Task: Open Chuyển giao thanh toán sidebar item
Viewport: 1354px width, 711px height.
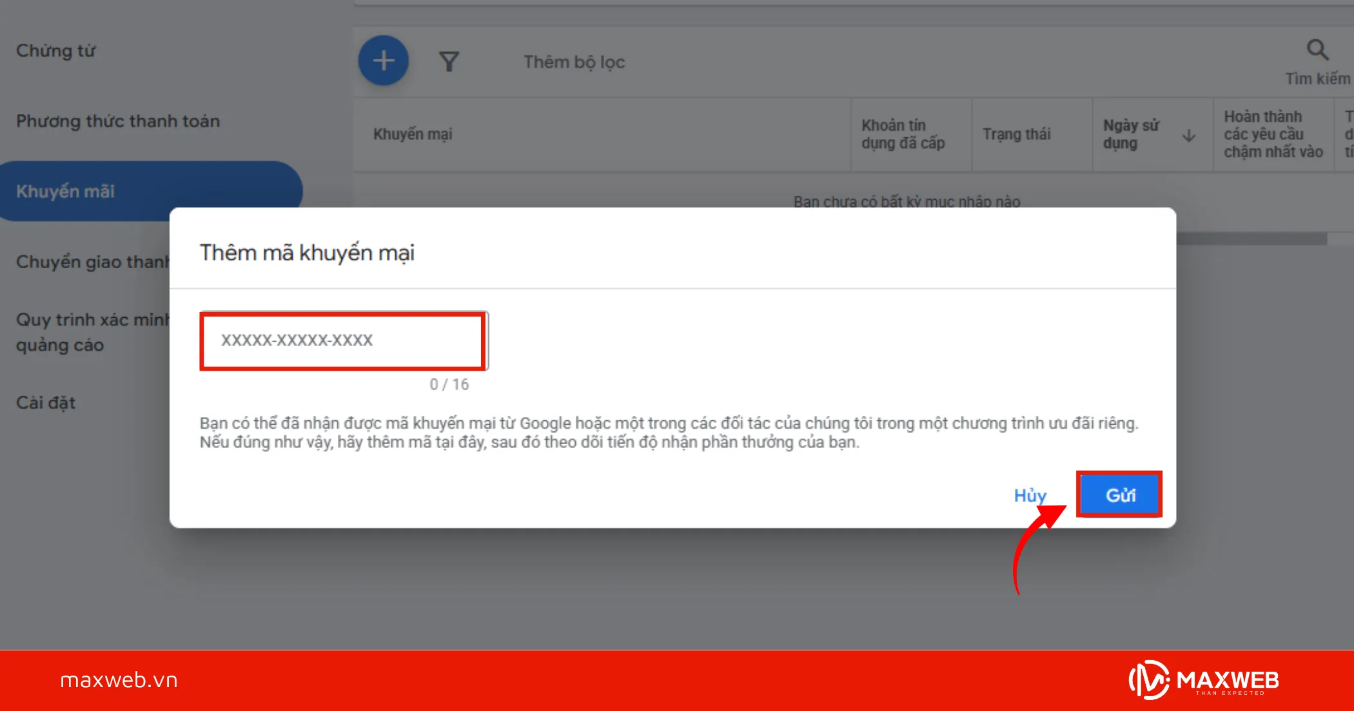Action: pos(92,262)
